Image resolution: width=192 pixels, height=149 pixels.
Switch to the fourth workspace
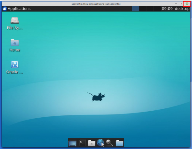[157, 9]
